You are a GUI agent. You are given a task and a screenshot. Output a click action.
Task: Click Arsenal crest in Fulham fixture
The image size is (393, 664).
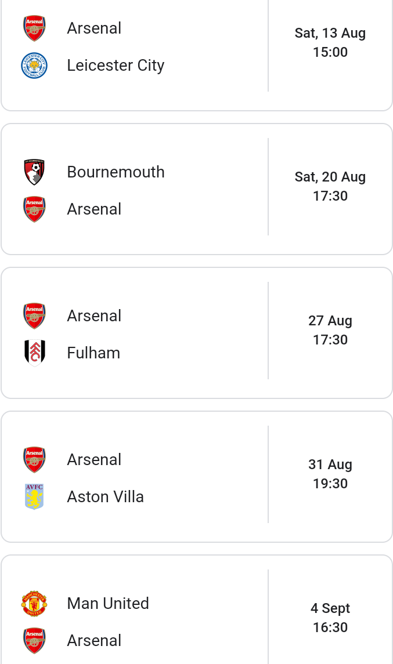34,316
